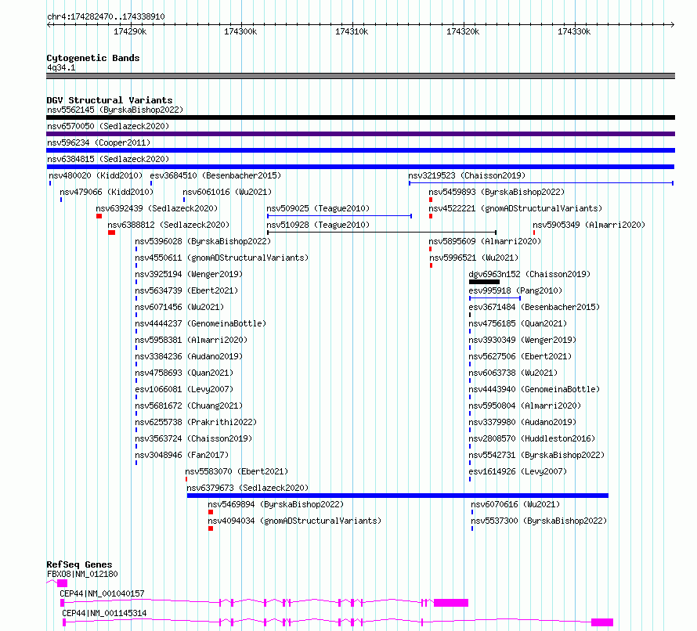Open variant nsv5950804 (Almarri2020)
The image size is (697, 631).
pyautogui.click(x=525, y=406)
